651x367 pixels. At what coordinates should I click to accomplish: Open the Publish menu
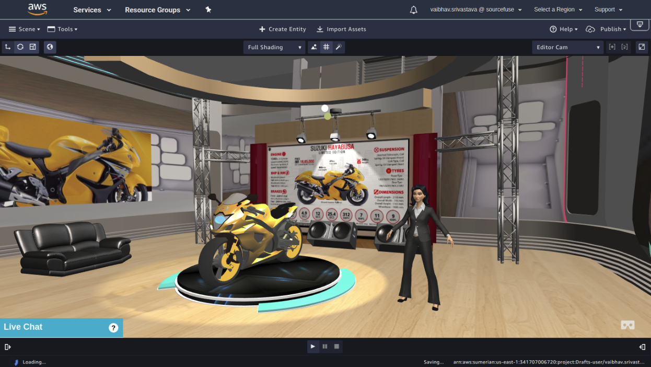tap(606, 29)
